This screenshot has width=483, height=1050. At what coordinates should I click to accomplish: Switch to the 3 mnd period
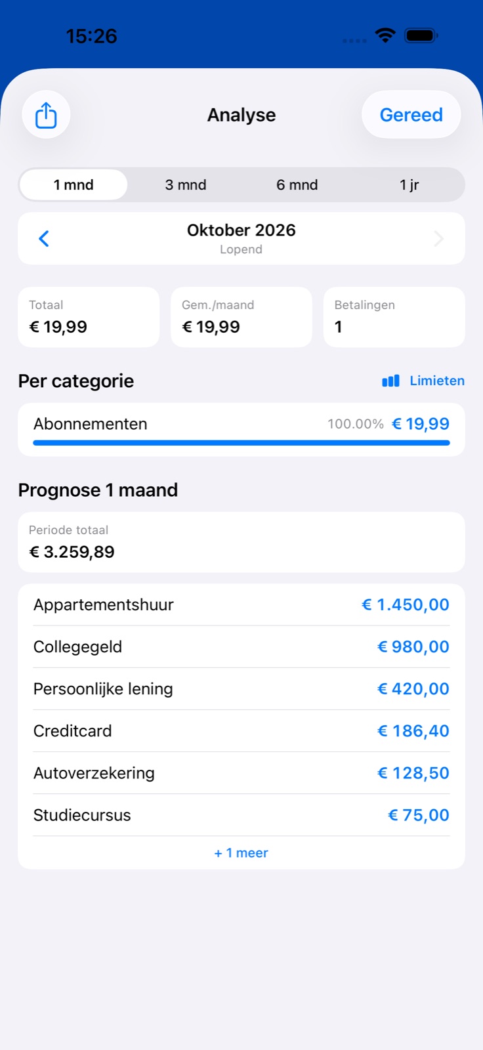(186, 184)
